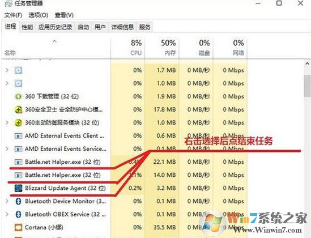Open the 文件(F) menu
The width and height of the screenshot is (311, 238).
point(13,15)
